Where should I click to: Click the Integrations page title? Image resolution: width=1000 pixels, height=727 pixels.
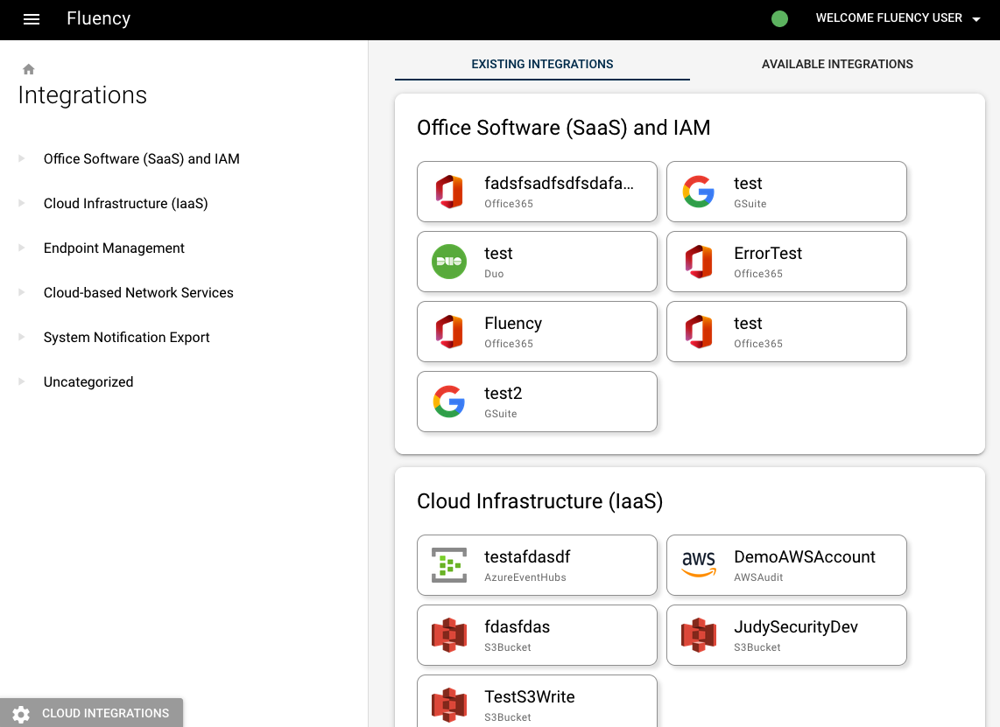[x=82, y=95]
